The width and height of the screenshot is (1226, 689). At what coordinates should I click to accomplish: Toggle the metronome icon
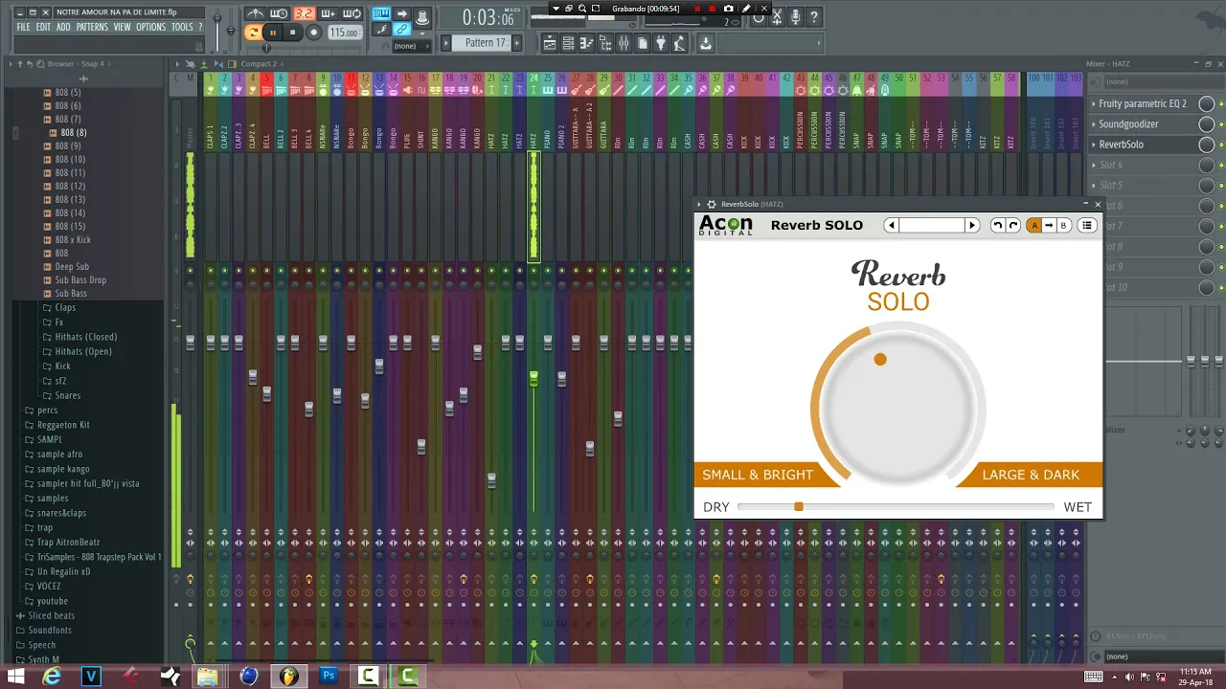click(x=256, y=13)
